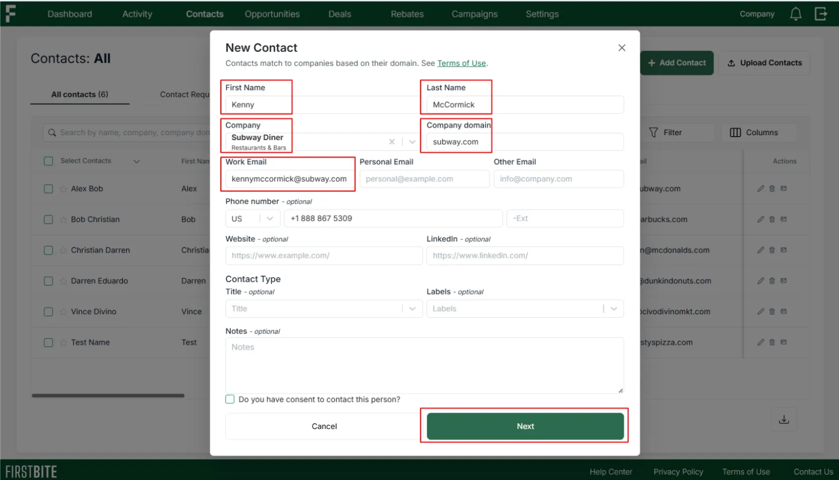Delete the Alex Bob contact via trash icon

[772, 189]
